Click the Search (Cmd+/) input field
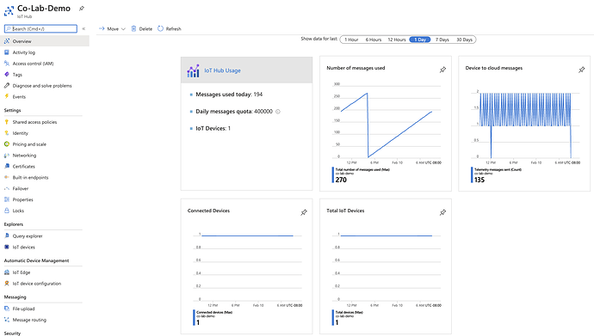Viewport: 594px width, 336px height. click(x=40, y=28)
